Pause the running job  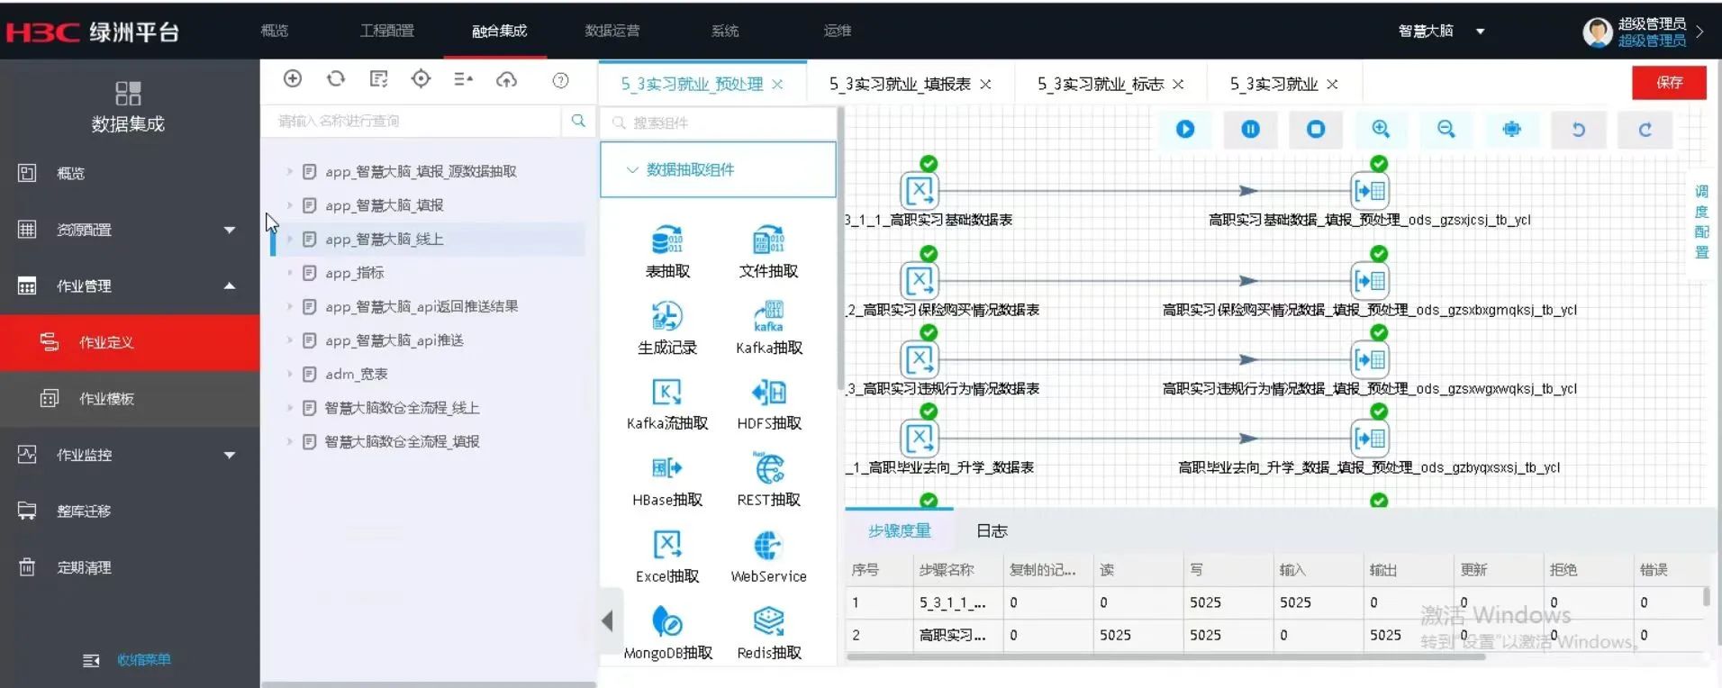click(x=1251, y=130)
